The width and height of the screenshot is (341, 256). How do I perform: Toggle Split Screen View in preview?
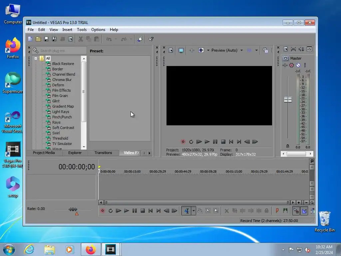(201, 50)
